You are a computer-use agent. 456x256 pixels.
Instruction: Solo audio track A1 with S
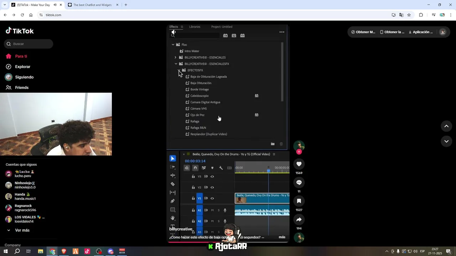pos(219,210)
